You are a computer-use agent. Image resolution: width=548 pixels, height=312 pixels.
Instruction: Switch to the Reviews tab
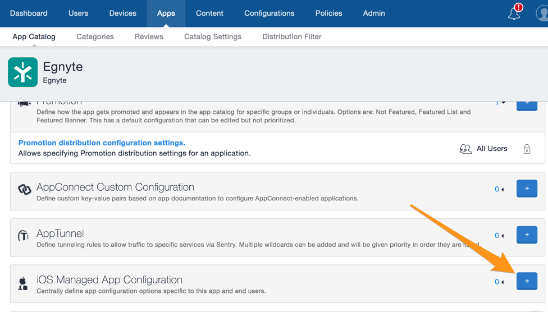click(x=149, y=36)
